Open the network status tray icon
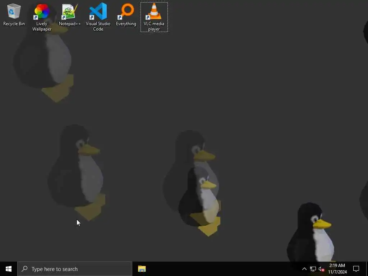Image resolution: width=368 pixels, height=276 pixels. pos(313,269)
